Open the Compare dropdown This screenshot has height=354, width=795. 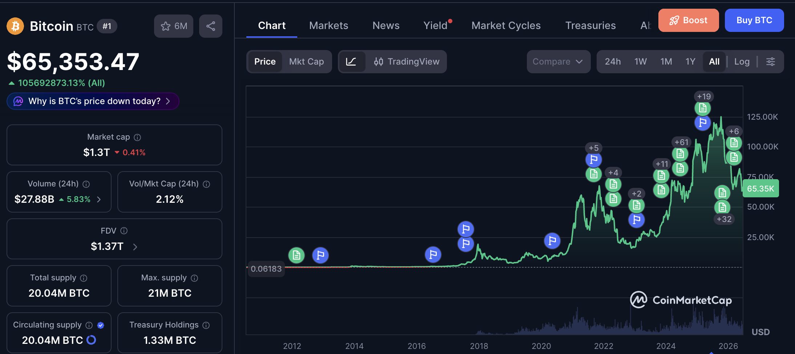tap(558, 62)
